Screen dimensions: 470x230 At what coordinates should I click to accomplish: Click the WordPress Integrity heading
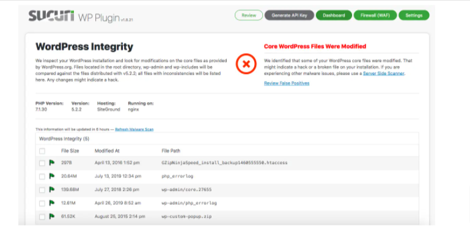tap(84, 46)
